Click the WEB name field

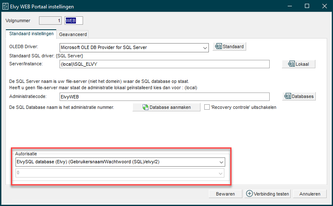(x=74, y=21)
